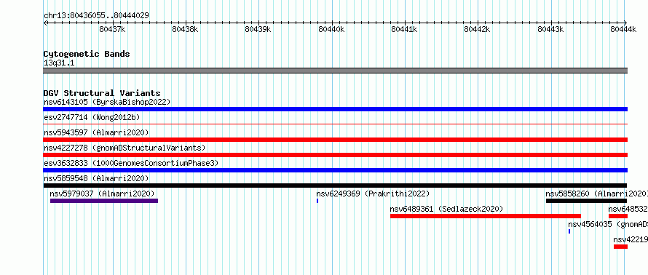Open the nsv5943597 (Almarri2020) label
Screen dimensions: 648x275
pos(96,132)
